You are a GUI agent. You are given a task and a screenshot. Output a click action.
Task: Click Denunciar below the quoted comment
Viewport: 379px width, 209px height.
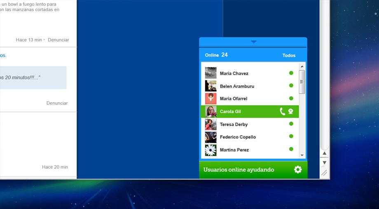click(57, 103)
